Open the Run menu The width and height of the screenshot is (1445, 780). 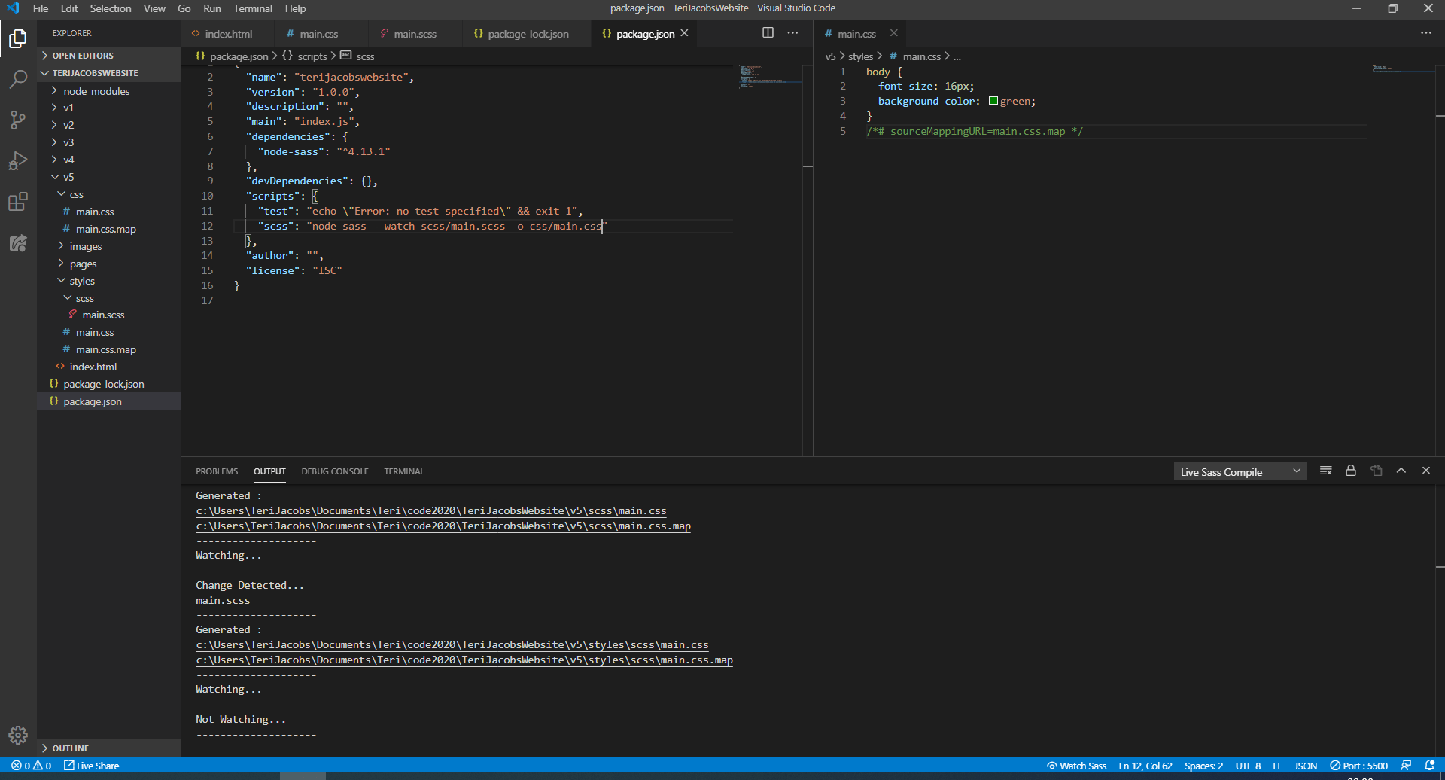pos(211,8)
